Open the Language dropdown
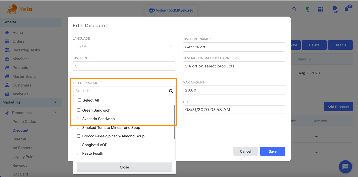 tap(124, 46)
